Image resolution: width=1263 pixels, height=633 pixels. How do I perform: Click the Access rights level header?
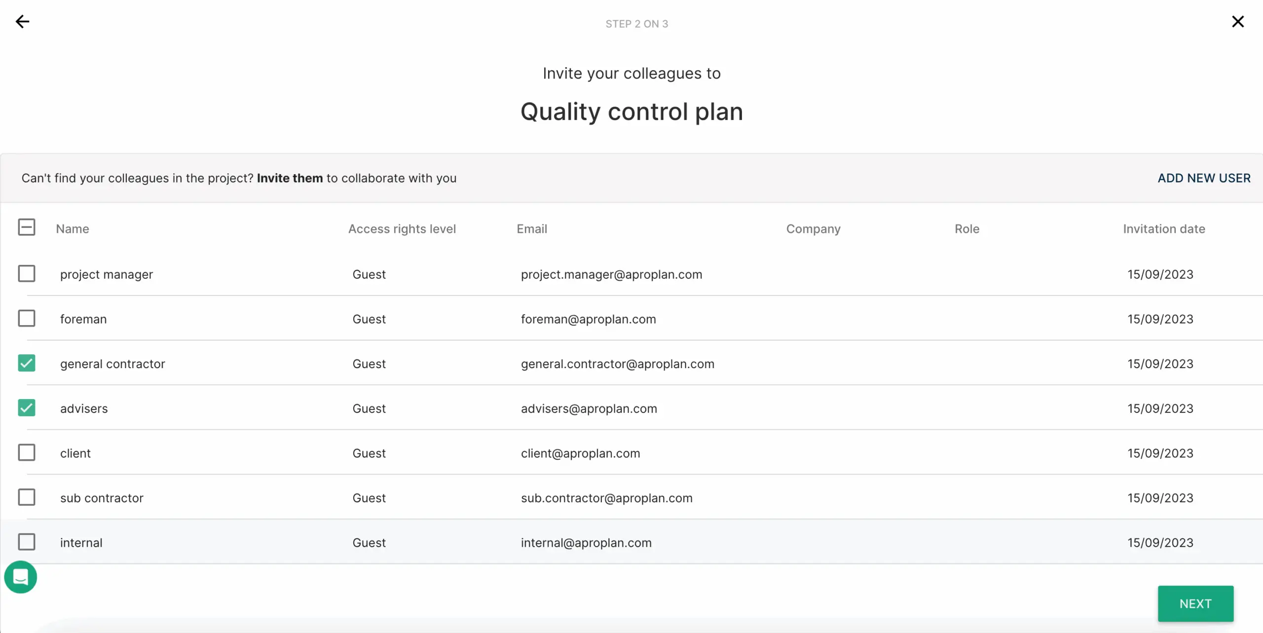click(402, 229)
